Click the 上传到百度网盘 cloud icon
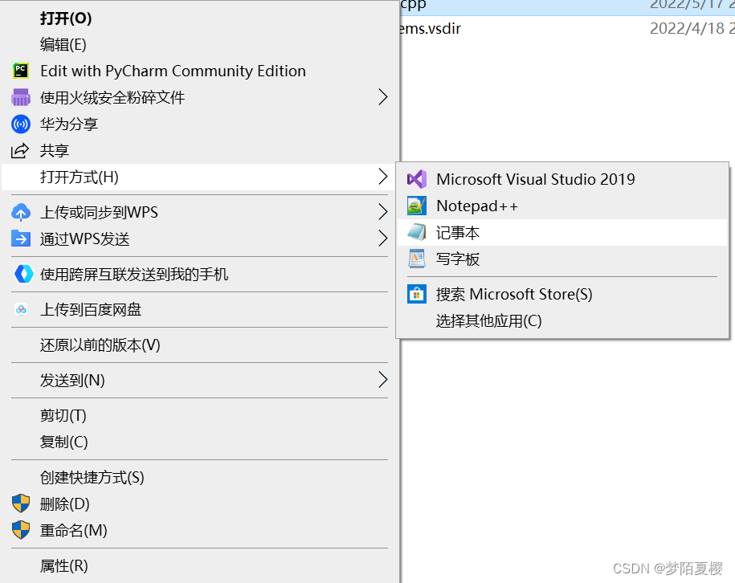Screen dimensions: 735x583 [21, 310]
